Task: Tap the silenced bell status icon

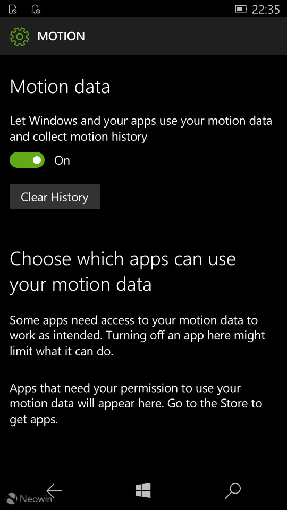Action: [35, 10]
